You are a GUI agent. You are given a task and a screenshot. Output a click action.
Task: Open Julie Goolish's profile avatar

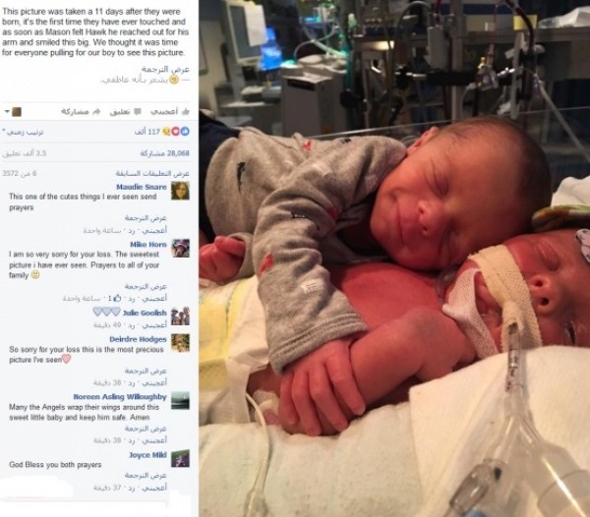(181, 316)
